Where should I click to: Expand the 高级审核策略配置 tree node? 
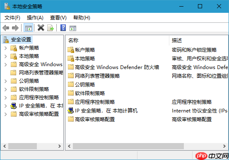tap(5, 114)
